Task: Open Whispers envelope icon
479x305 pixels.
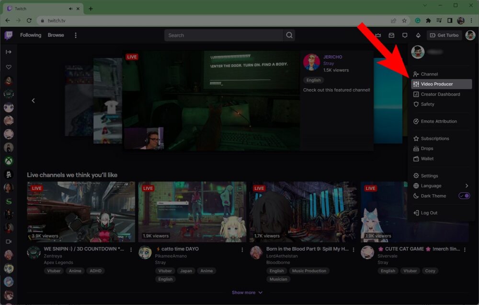Action: pyautogui.click(x=391, y=35)
